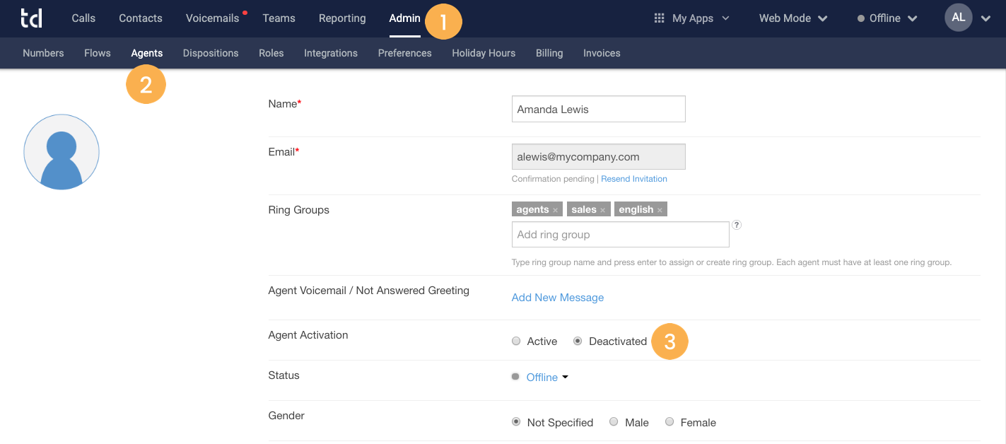Open the Preferences submenu item
Viewport: 1006px width, 444px height.
click(x=405, y=53)
